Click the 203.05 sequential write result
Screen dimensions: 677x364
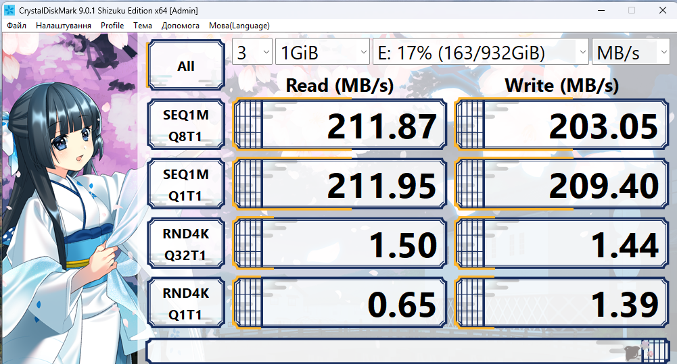tap(562, 125)
